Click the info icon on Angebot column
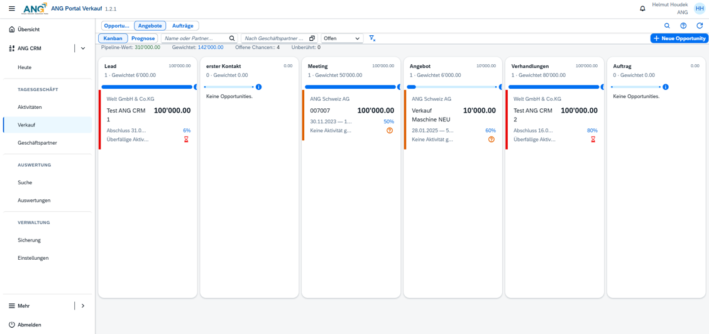 [x=501, y=87]
